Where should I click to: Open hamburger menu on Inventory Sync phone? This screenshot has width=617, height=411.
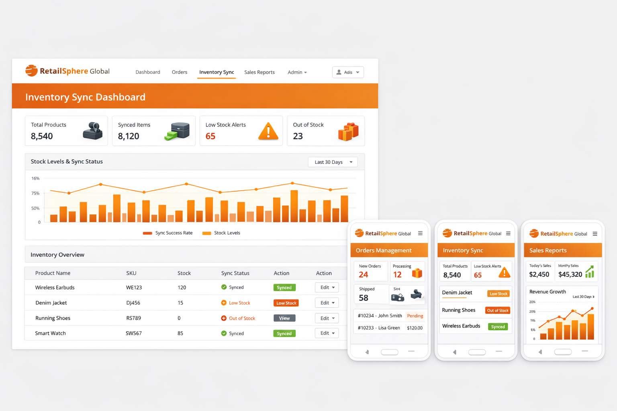pos(508,233)
